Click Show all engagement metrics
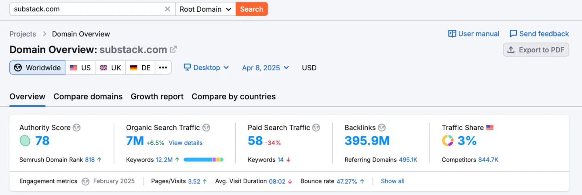The width and height of the screenshot is (582, 195). coord(392,181)
